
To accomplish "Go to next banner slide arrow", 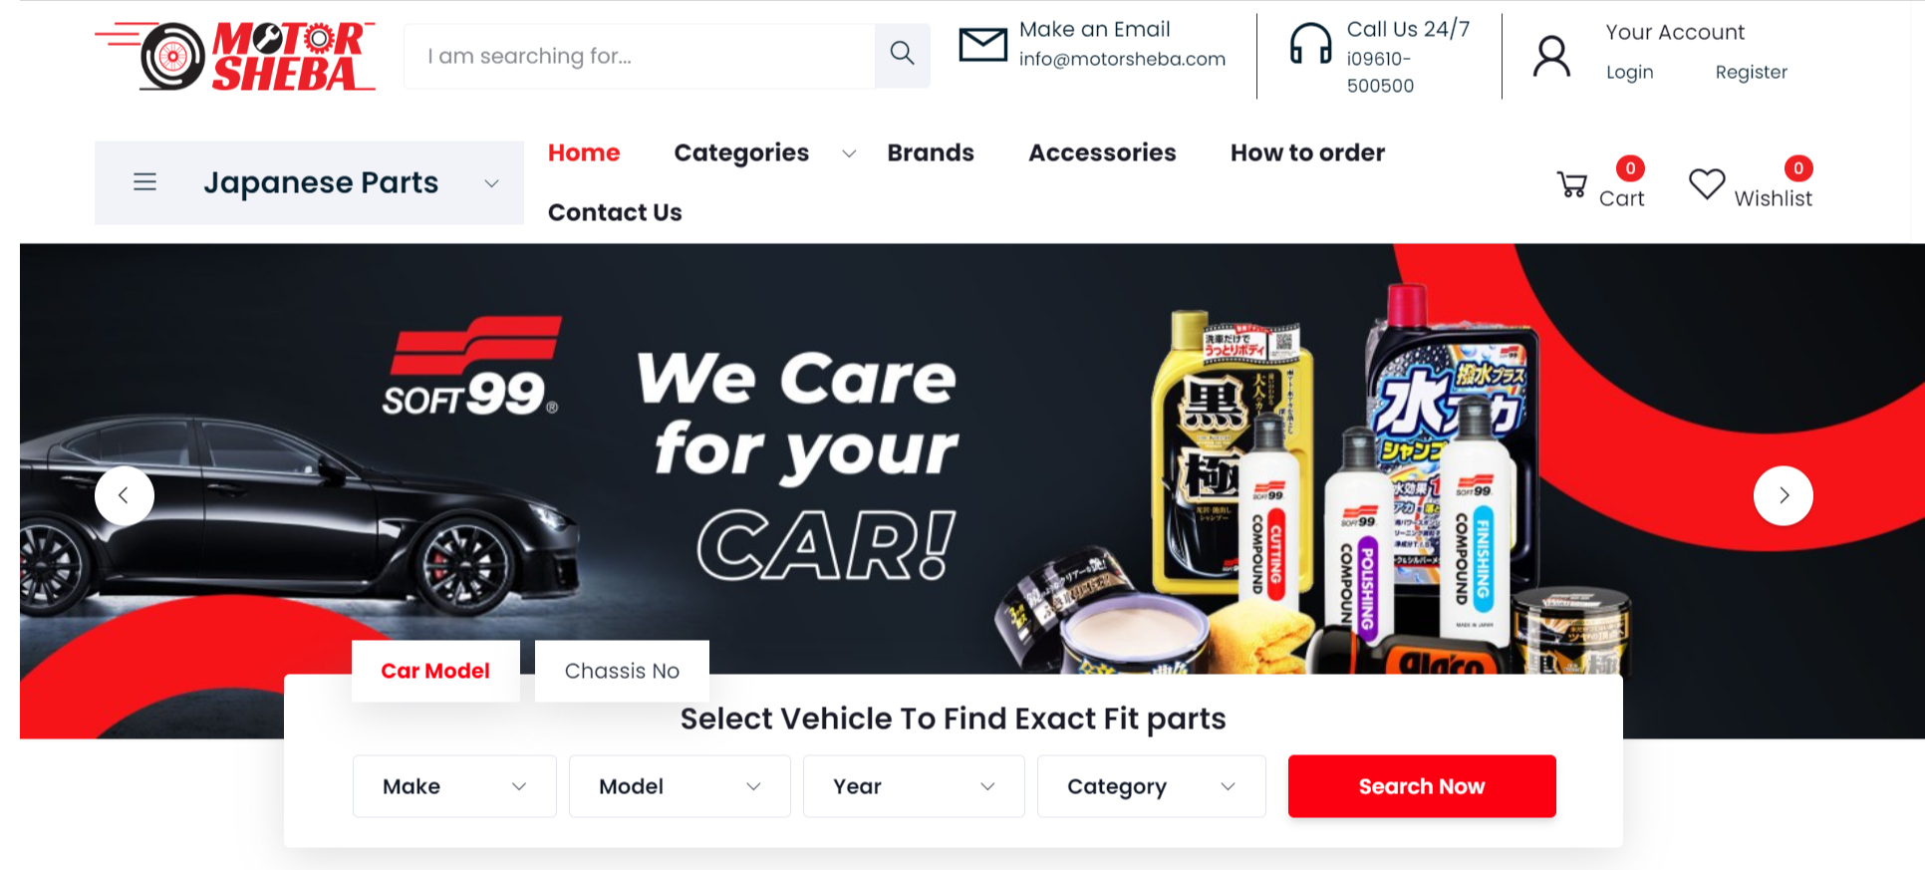I will 1783,495.
